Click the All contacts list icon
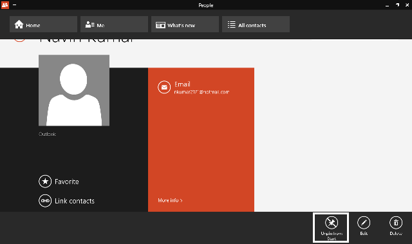This screenshot has width=412, height=244. pos(232,24)
